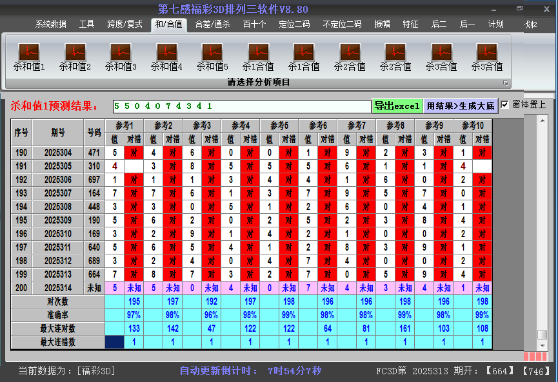Toggle the 窗体置上 checkbox

point(505,105)
